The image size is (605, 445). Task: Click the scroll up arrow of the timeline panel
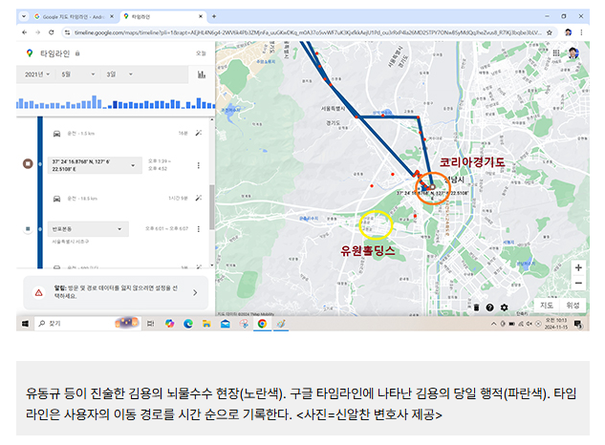coord(212,120)
